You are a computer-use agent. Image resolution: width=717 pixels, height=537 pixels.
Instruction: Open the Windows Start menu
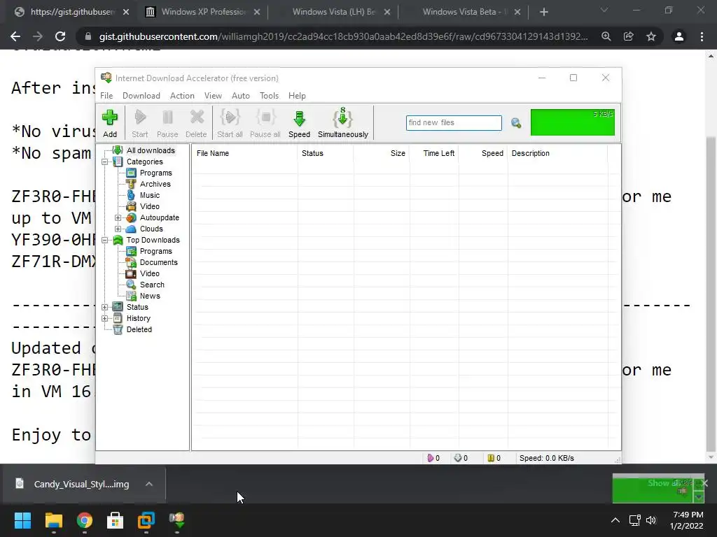coord(22,520)
